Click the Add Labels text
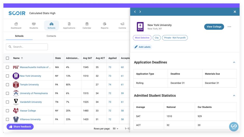244x137 pixels. pos(145,47)
